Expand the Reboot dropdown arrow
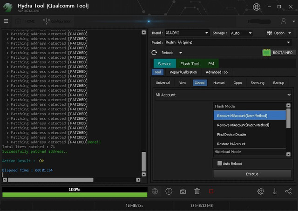 point(181,53)
